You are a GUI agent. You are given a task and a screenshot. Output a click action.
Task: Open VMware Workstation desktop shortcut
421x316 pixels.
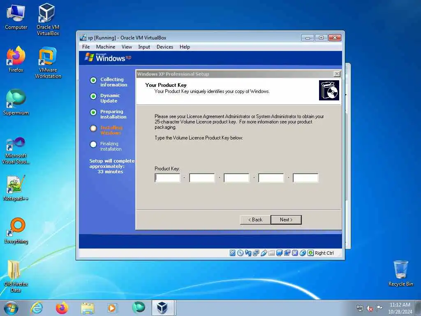point(48,63)
